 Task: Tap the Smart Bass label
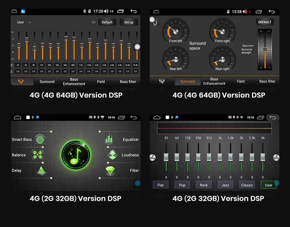point(22,140)
